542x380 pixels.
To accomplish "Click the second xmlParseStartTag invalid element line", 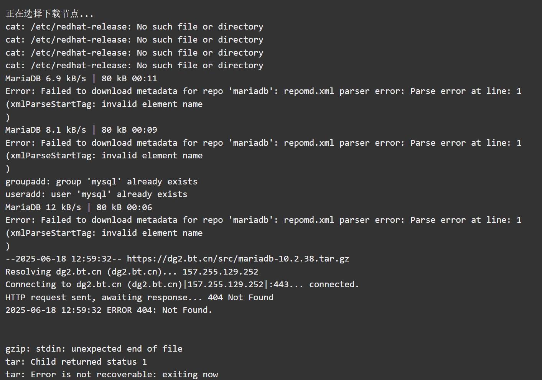I will 104,156.
